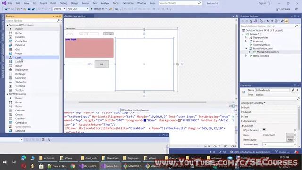Open event handlers lightning icon in Properties
Image resolution: width=302 pixels, height=170 pixels.
(297, 90)
